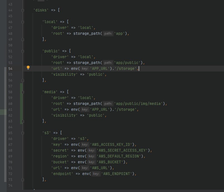Click storage_path function on line 48
Viewport: 224px width, 192px height.
[x=86, y=33]
